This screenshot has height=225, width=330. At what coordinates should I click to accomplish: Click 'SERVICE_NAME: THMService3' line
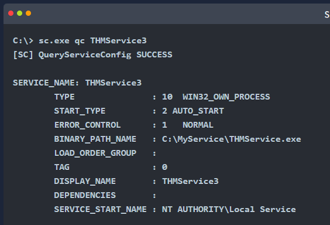(77, 83)
